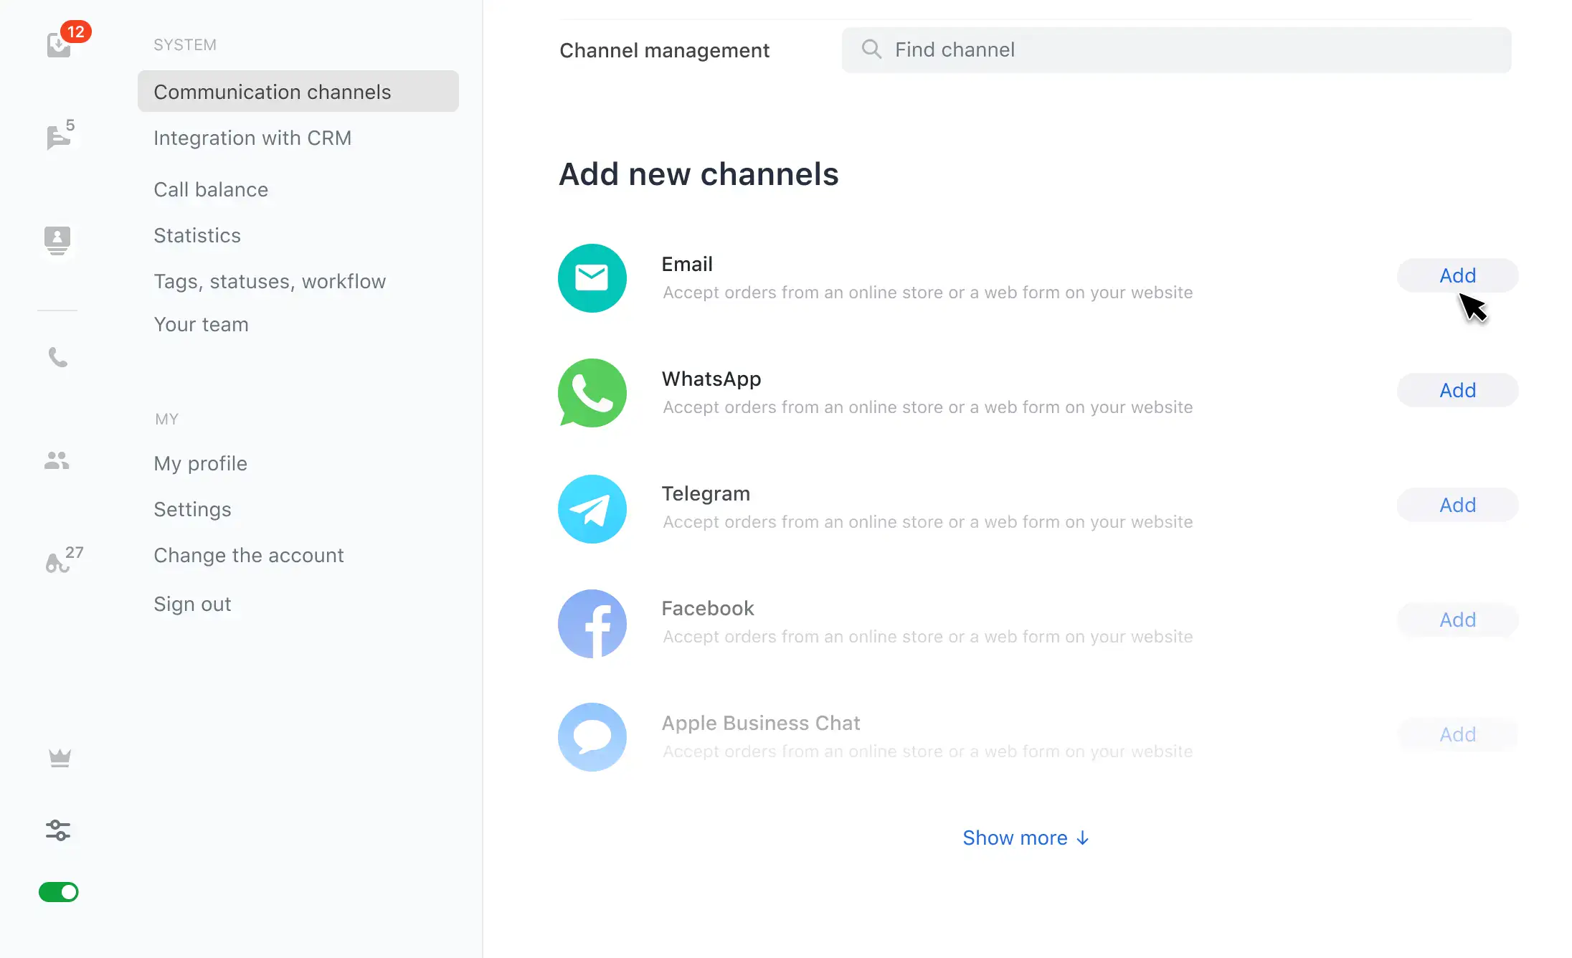Open the sliders settings sidebar icon
Image resolution: width=1572 pixels, height=958 pixels.
(58, 830)
